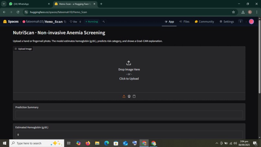This screenshot has height=147, width=261.
Task: Open Task View in the taskbar
Action: pos(69,143)
